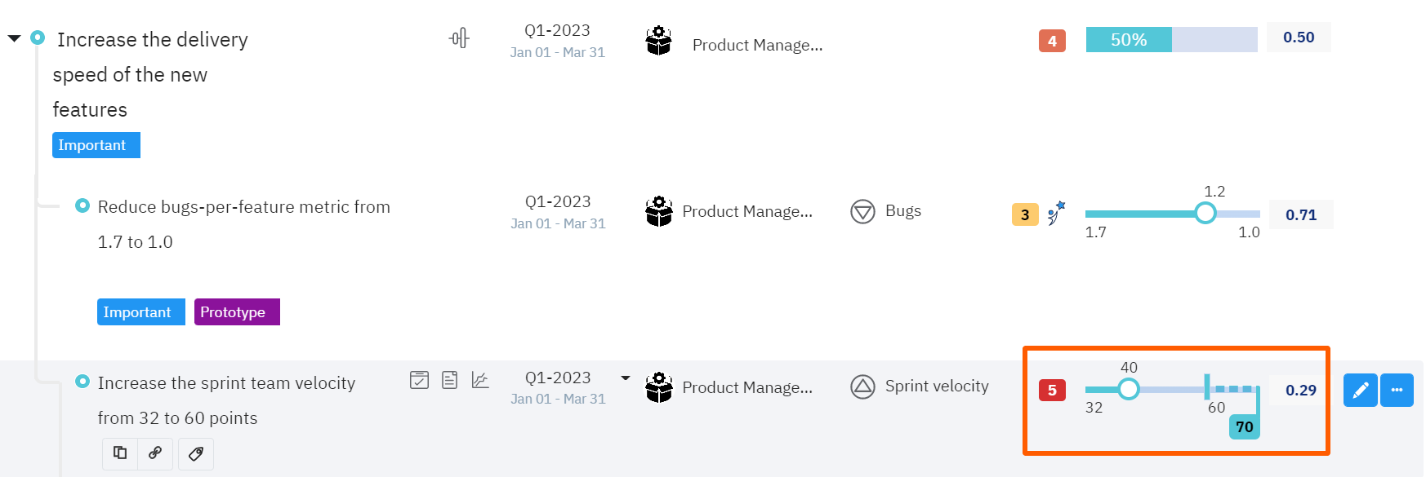This screenshot has width=1426, height=477.
Task: Click the copy icon under sprint velocity
Action: click(120, 453)
